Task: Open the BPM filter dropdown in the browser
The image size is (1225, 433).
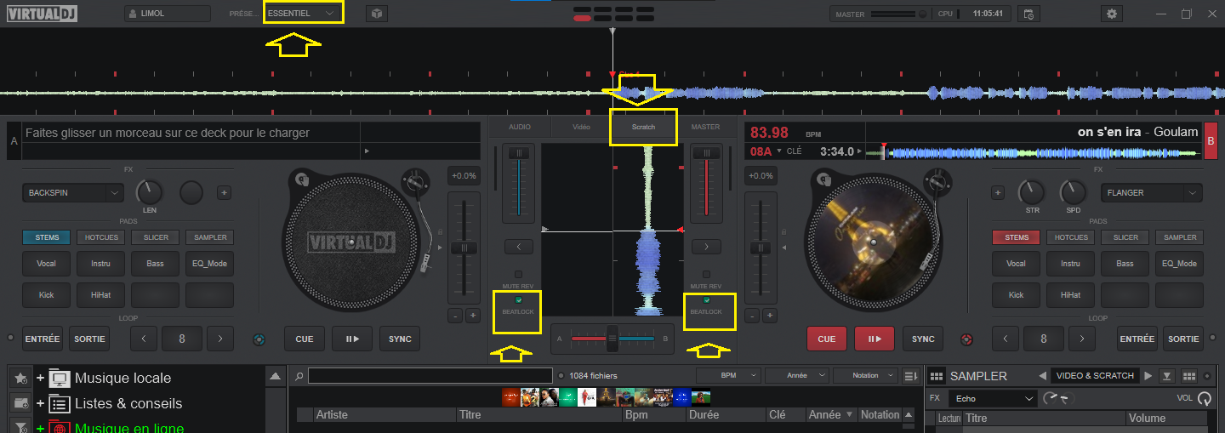Action: click(x=728, y=375)
